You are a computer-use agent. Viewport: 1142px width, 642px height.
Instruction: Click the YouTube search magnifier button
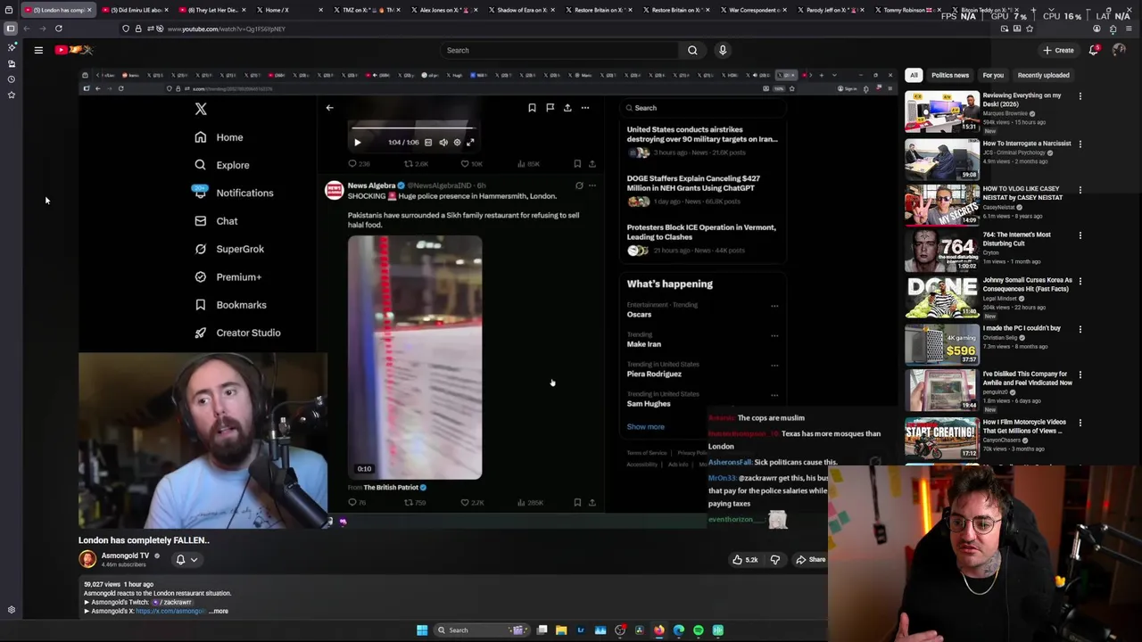(x=692, y=50)
